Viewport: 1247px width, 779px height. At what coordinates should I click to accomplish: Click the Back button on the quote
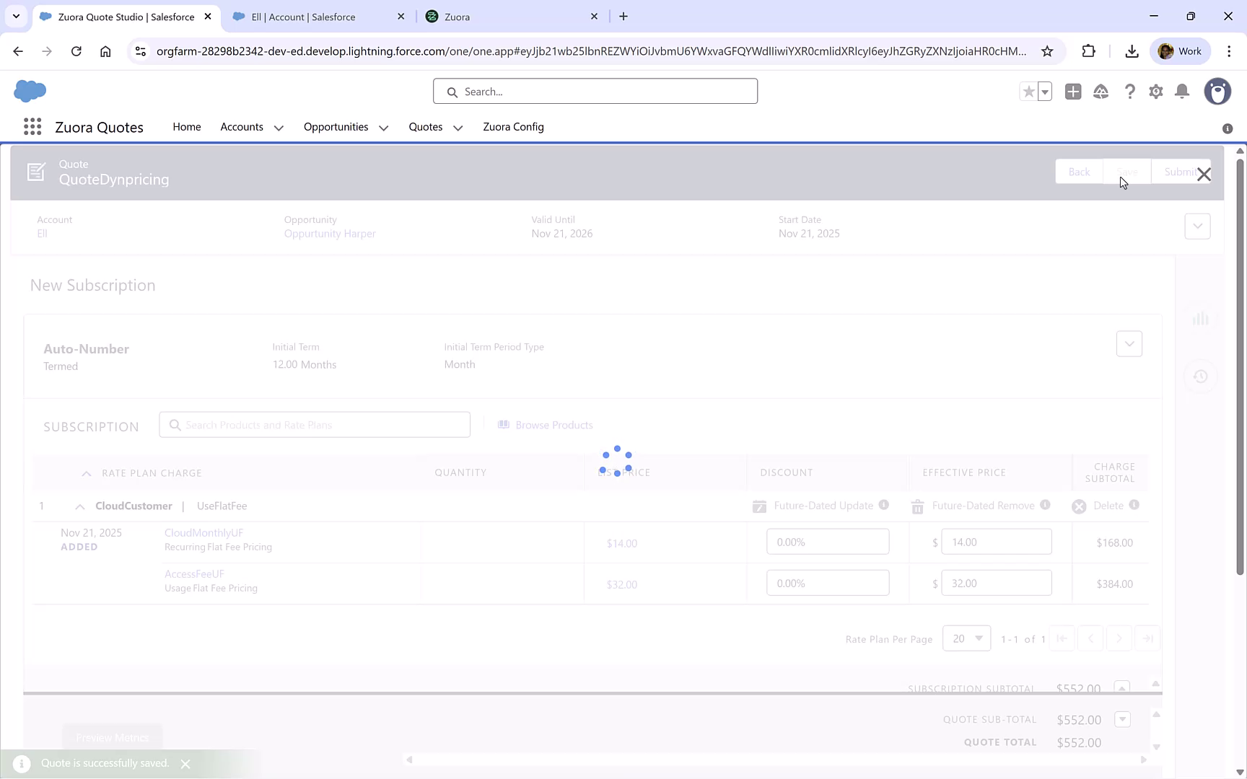(x=1079, y=172)
